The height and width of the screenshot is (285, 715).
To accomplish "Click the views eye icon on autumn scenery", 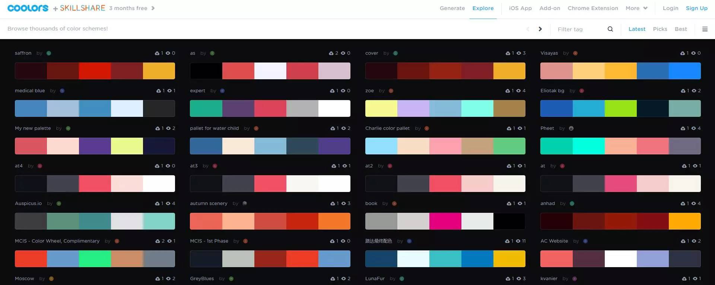I will 343,204.
